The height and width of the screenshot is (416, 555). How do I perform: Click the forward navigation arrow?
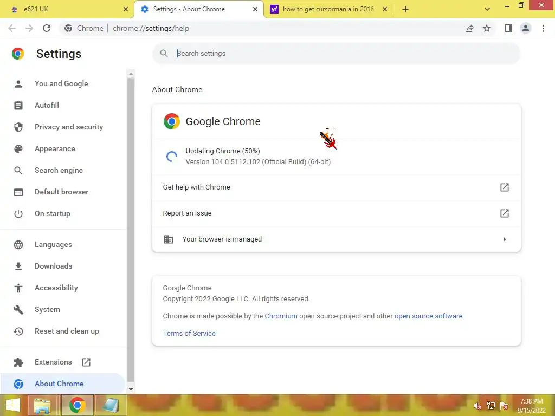click(29, 28)
